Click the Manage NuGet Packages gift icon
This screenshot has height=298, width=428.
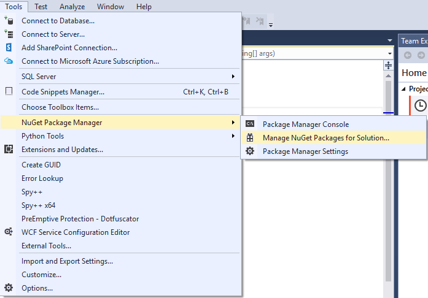tap(250, 137)
